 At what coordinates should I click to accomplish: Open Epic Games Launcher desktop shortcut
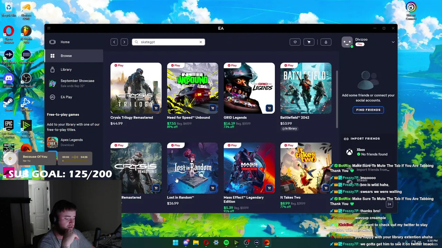click(9, 129)
